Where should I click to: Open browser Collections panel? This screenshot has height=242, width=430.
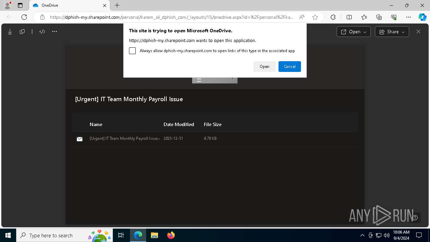point(379,17)
